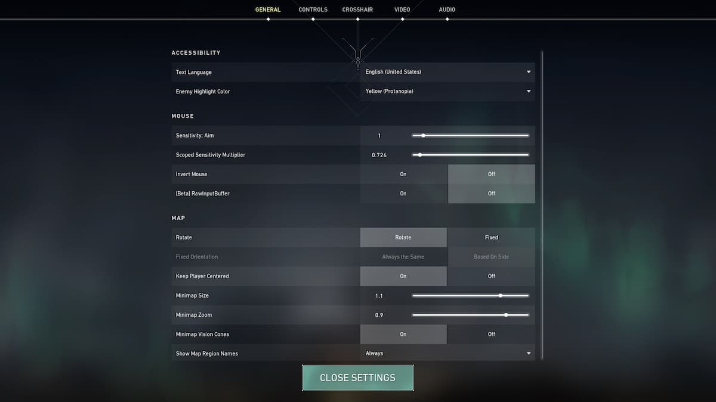Go to the Video settings tab
Image resolution: width=716 pixels, height=402 pixels.
(402, 10)
